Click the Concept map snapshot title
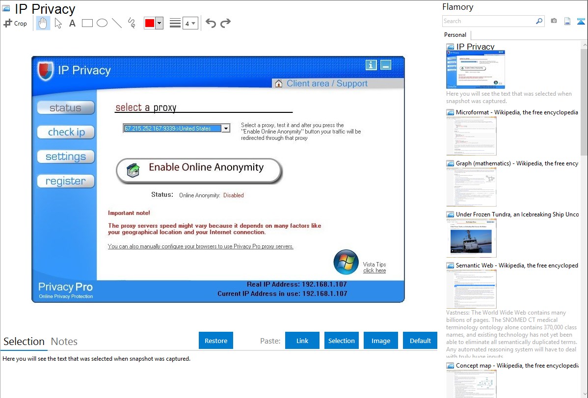This screenshot has height=398, width=588. point(517,365)
